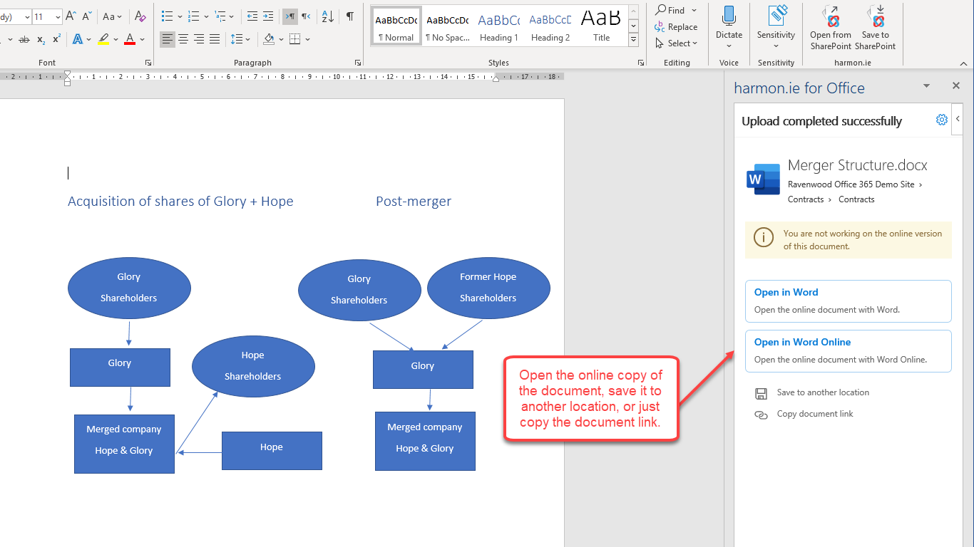Apply shading fill to paragraph

point(268,39)
